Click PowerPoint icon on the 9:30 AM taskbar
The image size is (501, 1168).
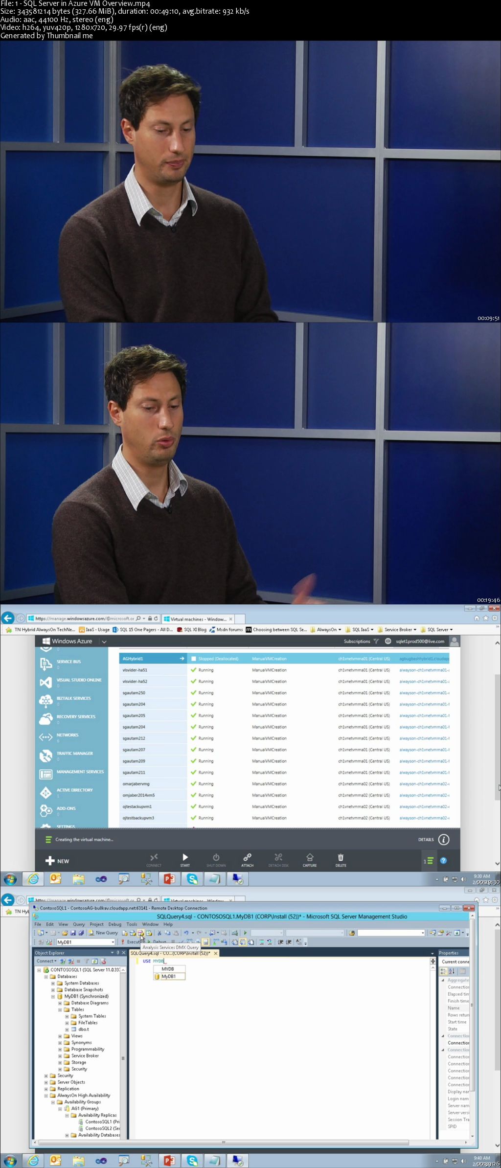pos(169,879)
